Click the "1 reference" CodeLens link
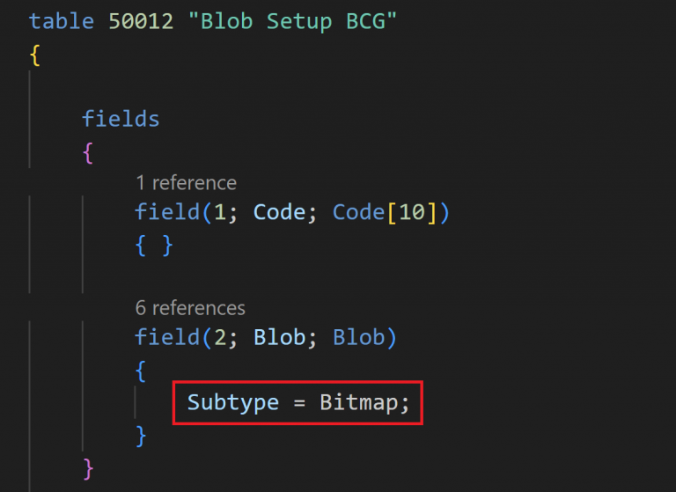This screenshot has height=492, width=676. pos(186,183)
